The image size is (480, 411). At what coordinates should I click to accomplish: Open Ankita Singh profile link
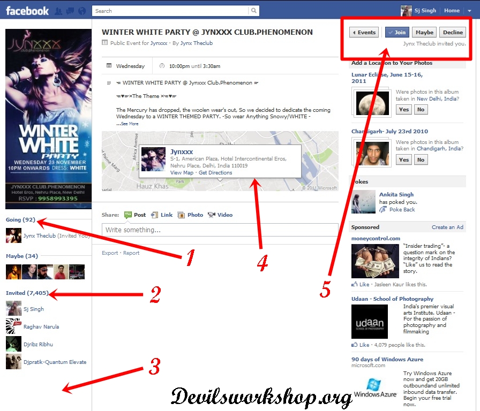[396, 194]
